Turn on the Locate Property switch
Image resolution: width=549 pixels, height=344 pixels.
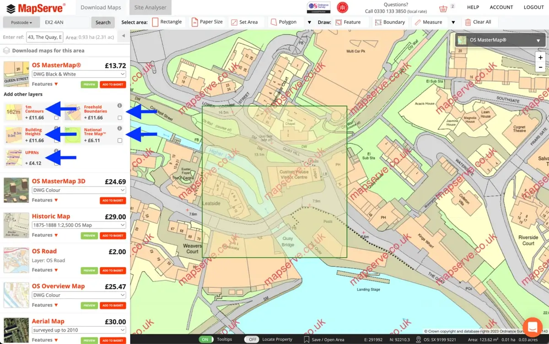click(252, 339)
